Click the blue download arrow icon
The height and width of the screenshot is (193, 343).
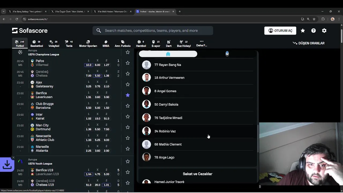7,165
